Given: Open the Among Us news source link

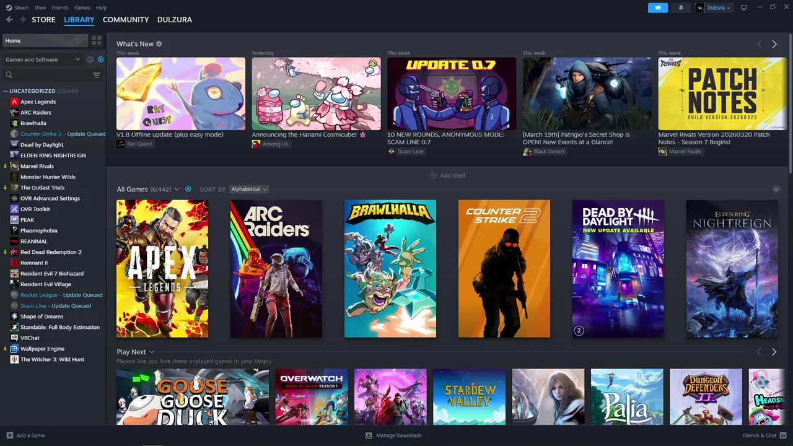Looking at the screenshot, I should click(x=270, y=144).
